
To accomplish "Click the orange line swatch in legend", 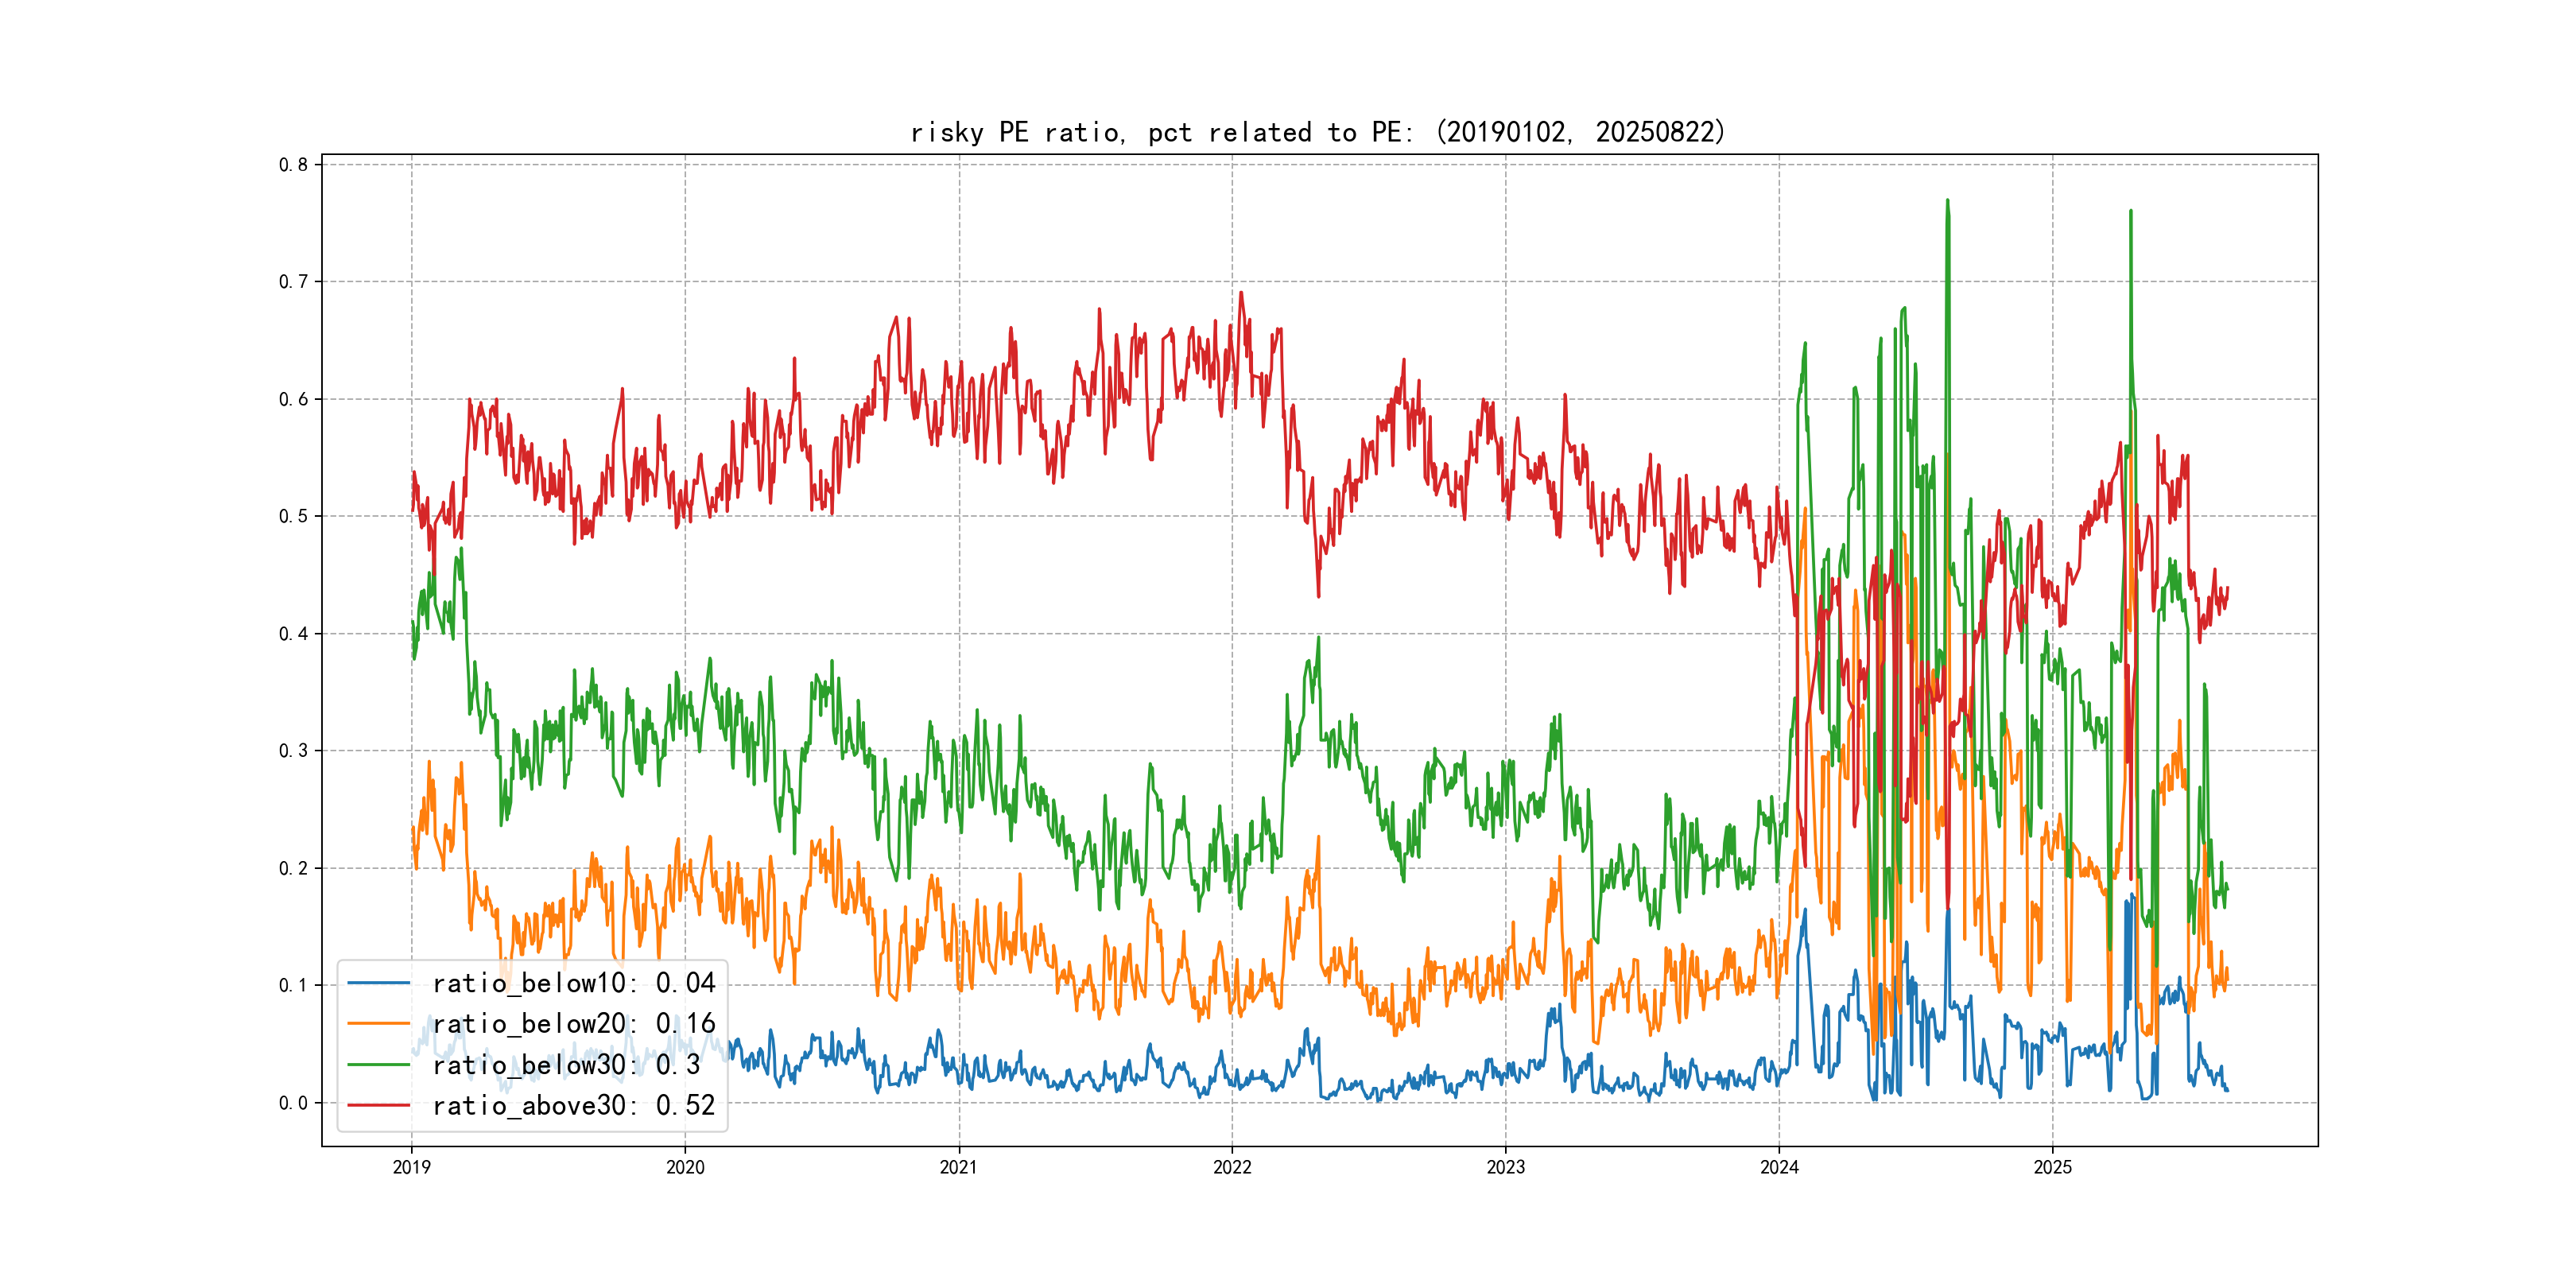I will [x=379, y=1024].
